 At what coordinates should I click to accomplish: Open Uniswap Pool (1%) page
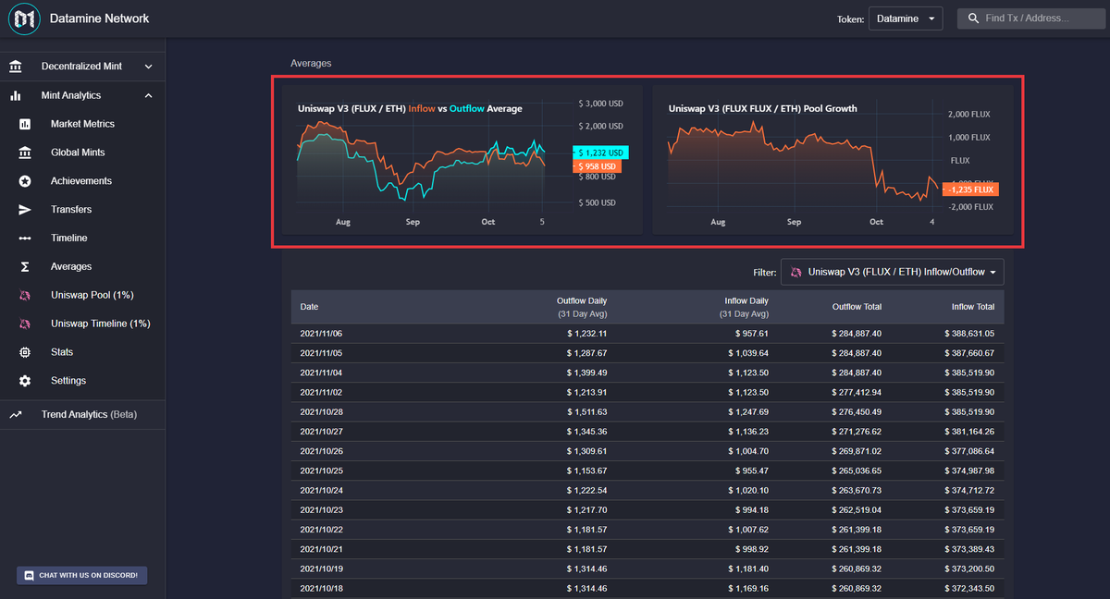tap(92, 295)
